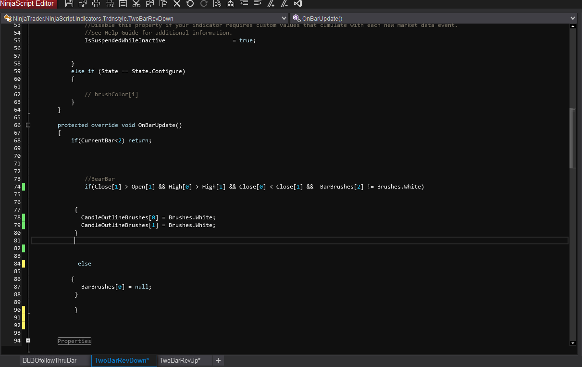Add a new tab with plus button
582x367 pixels.
[218, 360]
